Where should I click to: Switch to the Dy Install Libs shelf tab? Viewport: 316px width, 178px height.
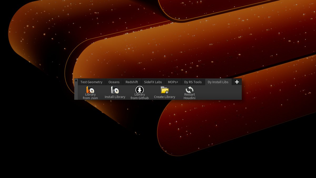point(218,82)
